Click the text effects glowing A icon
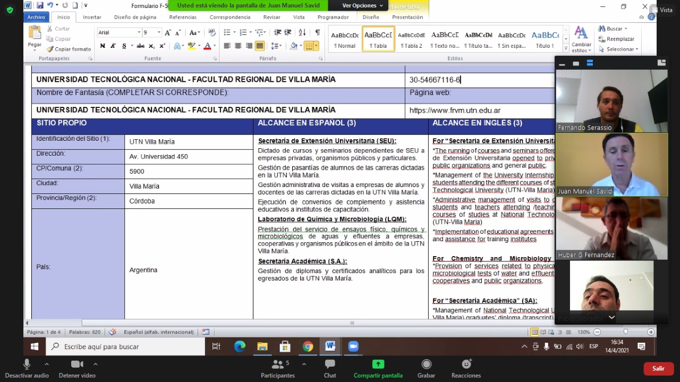This screenshot has width=680, height=382. (178, 46)
